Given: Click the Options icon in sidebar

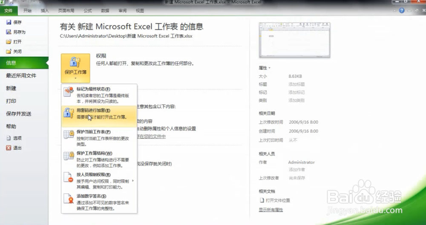Looking at the screenshot, I should pos(9,138).
